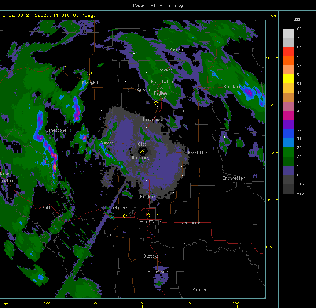Click the Limestone label

click(56, 130)
